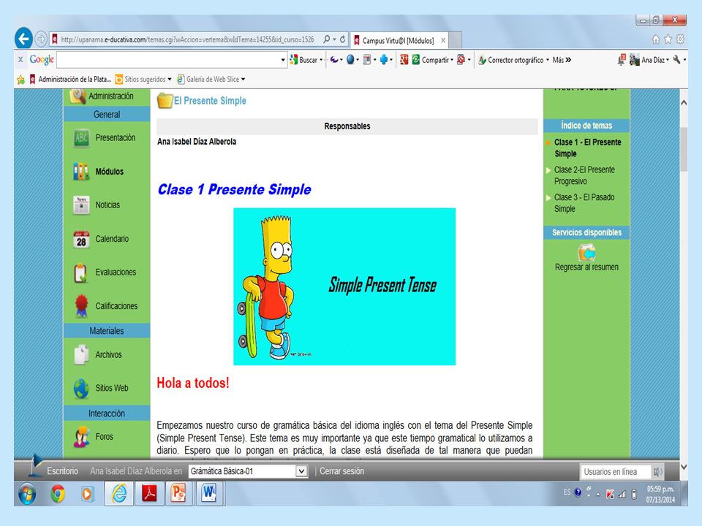The image size is (702, 526).
Task: Click Escritorio link in bottom bar
Action: point(62,471)
